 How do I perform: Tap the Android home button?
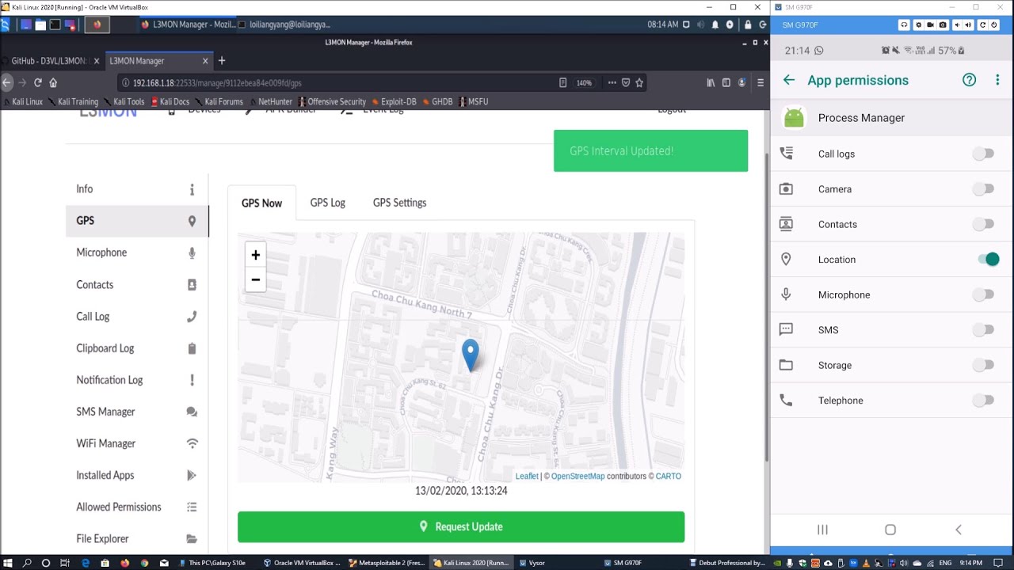[x=890, y=530]
